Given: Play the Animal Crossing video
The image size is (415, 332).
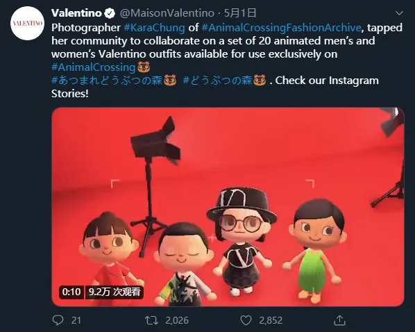Looking at the screenshot, I should [x=228, y=207].
